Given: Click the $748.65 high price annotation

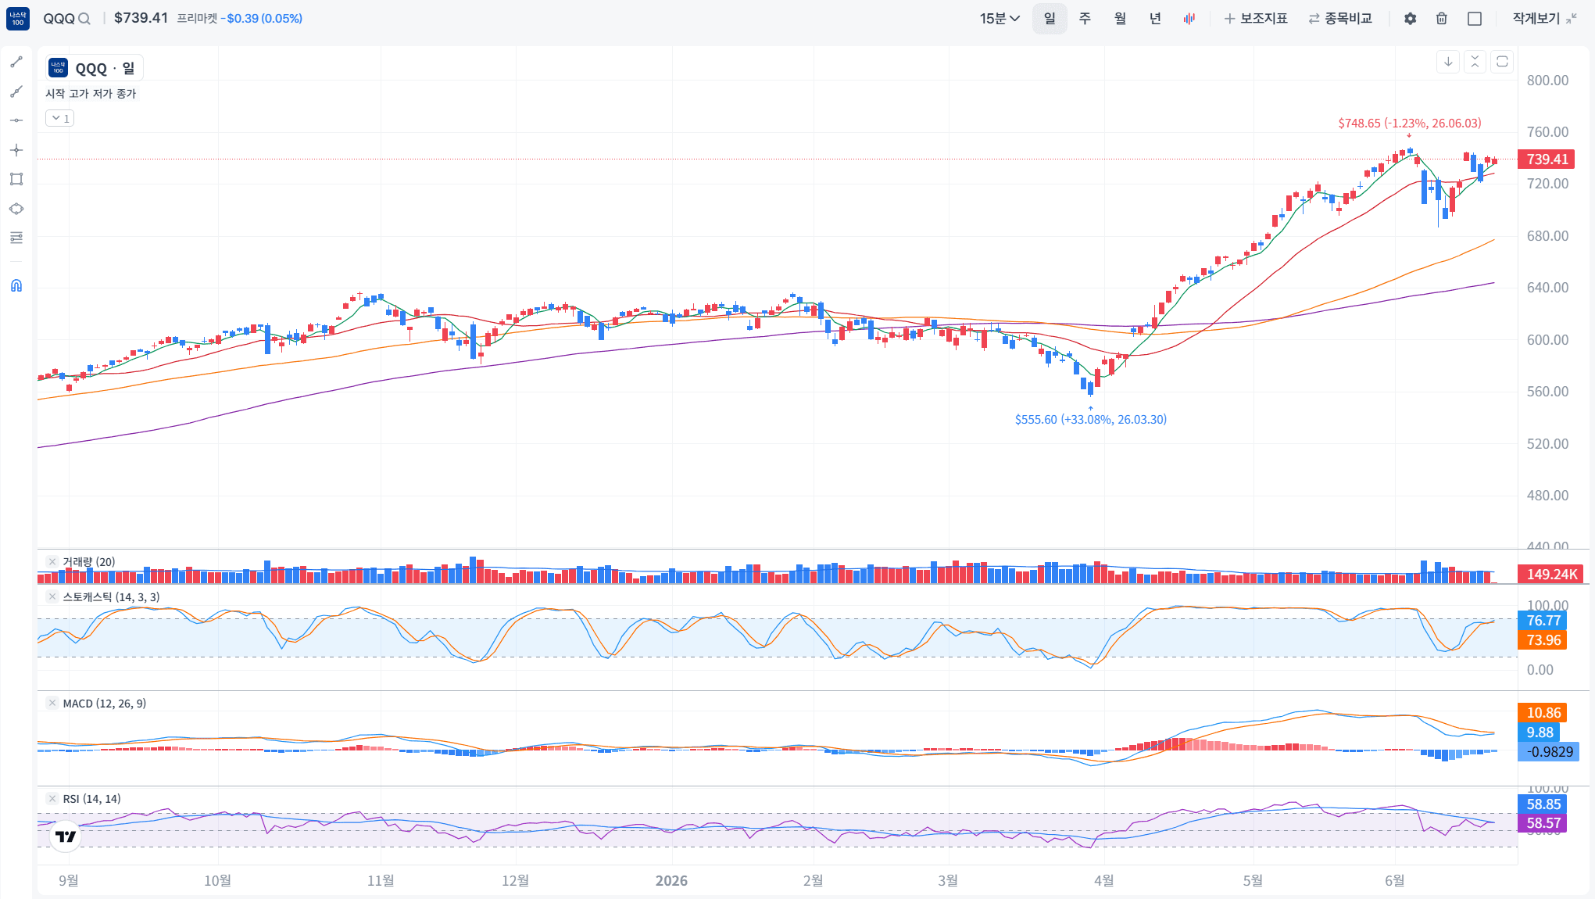Looking at the screenshot, I should (x=1409, y=124).
